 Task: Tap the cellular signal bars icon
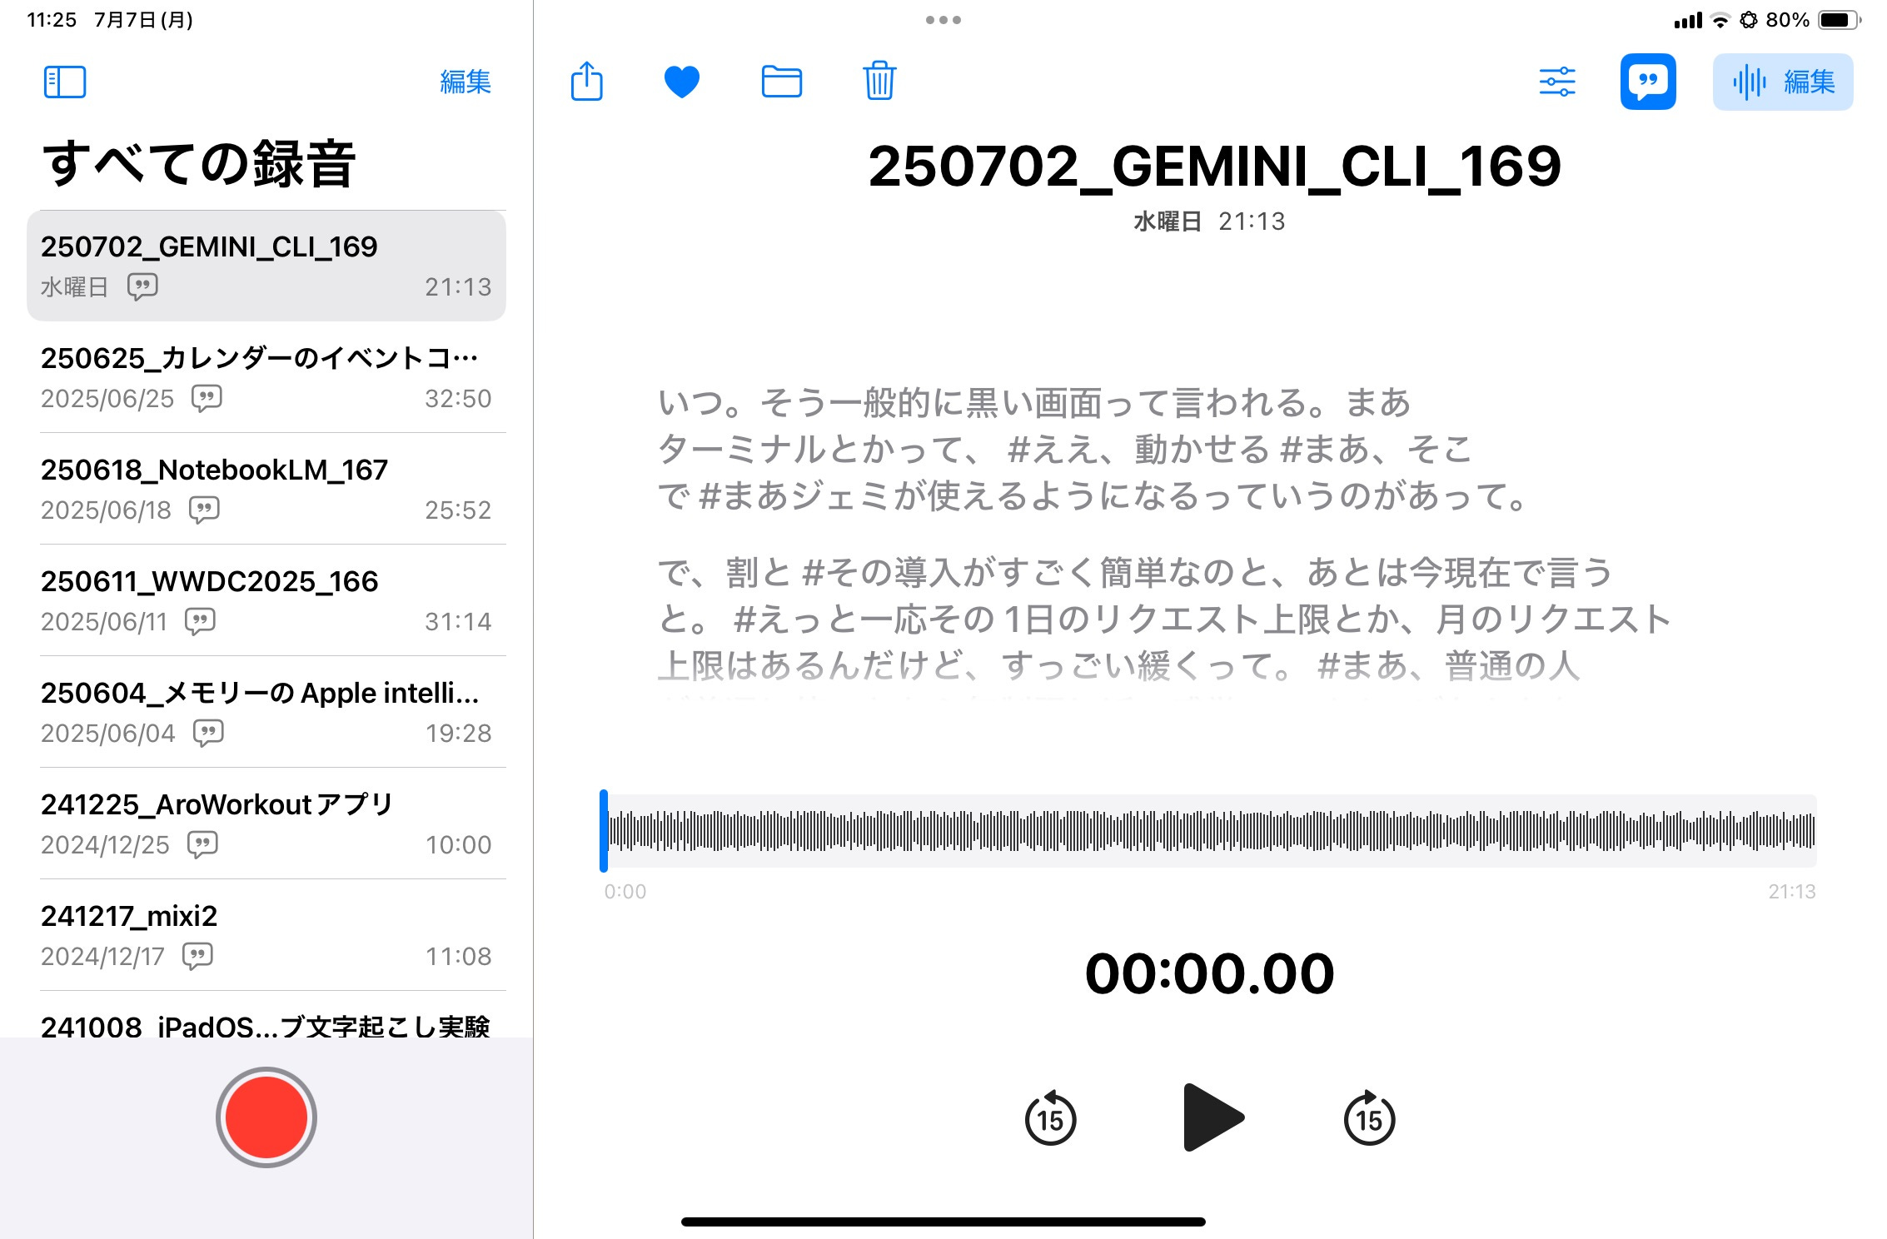point(1688,21)
